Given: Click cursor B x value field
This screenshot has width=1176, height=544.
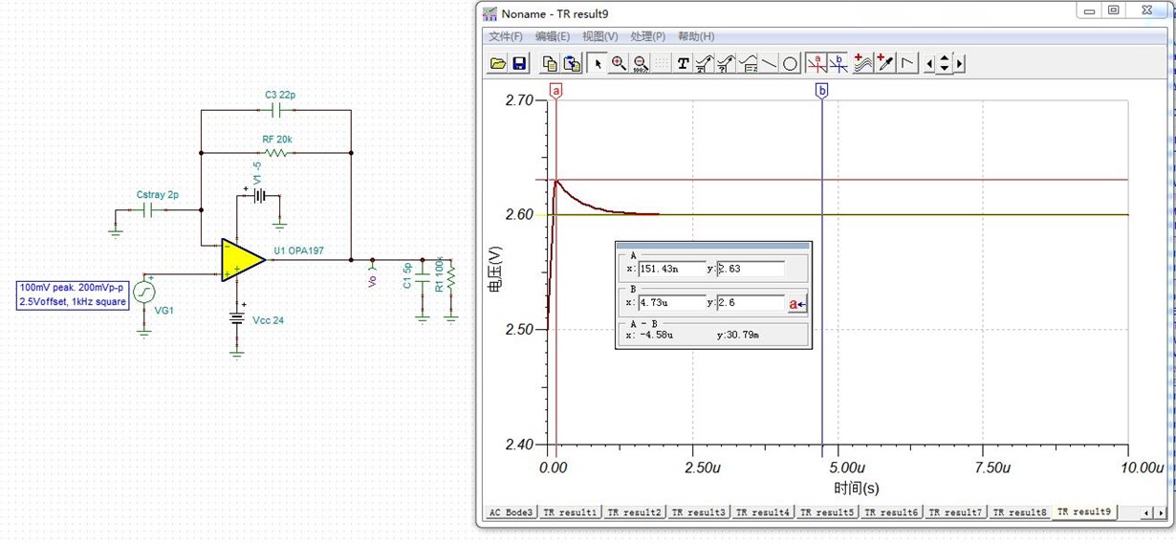Looking at the screenshot, I should point(671,302).
